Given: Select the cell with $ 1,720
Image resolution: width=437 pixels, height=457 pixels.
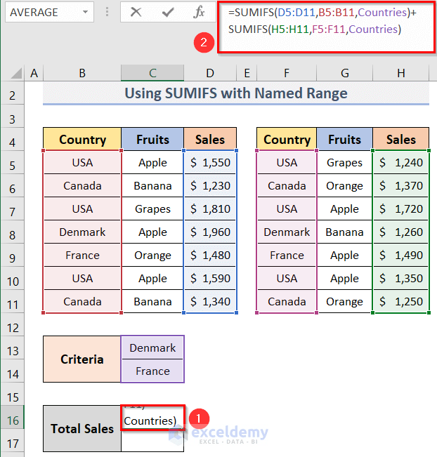Looking at the screenshot, I should point(401,208).
